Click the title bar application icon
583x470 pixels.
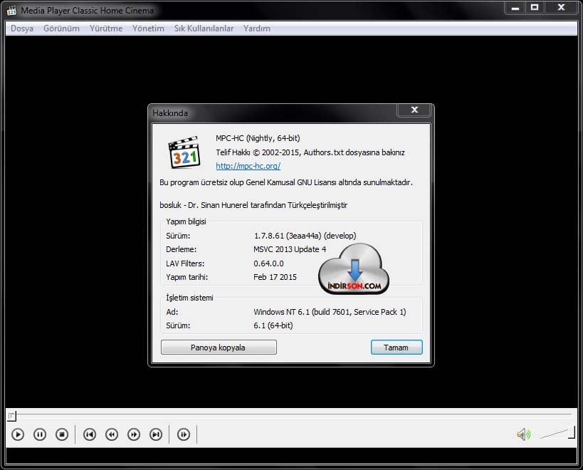point(11,11)
